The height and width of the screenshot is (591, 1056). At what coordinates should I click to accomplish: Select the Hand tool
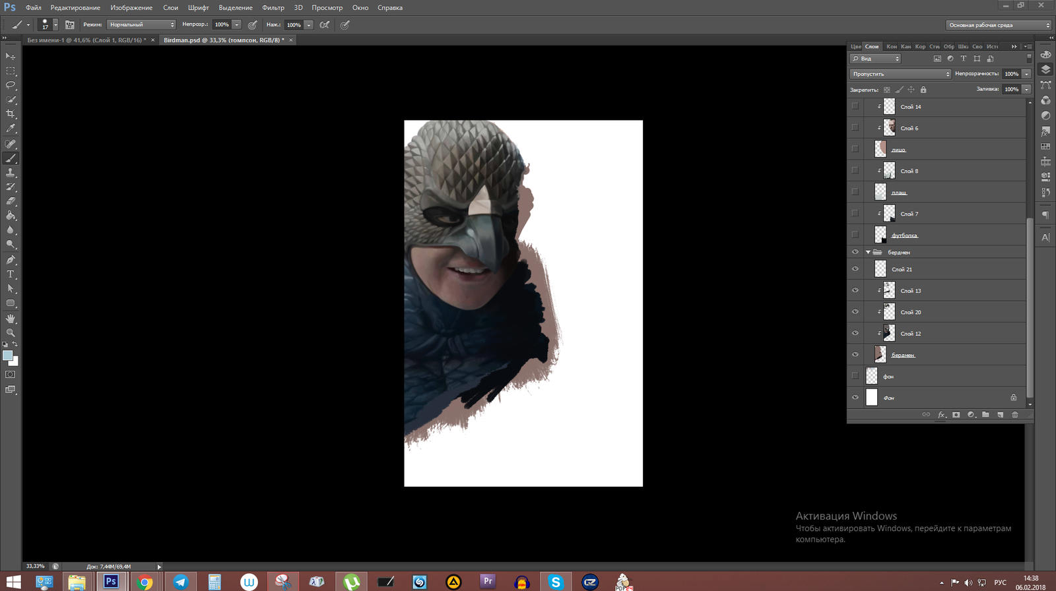11,319
